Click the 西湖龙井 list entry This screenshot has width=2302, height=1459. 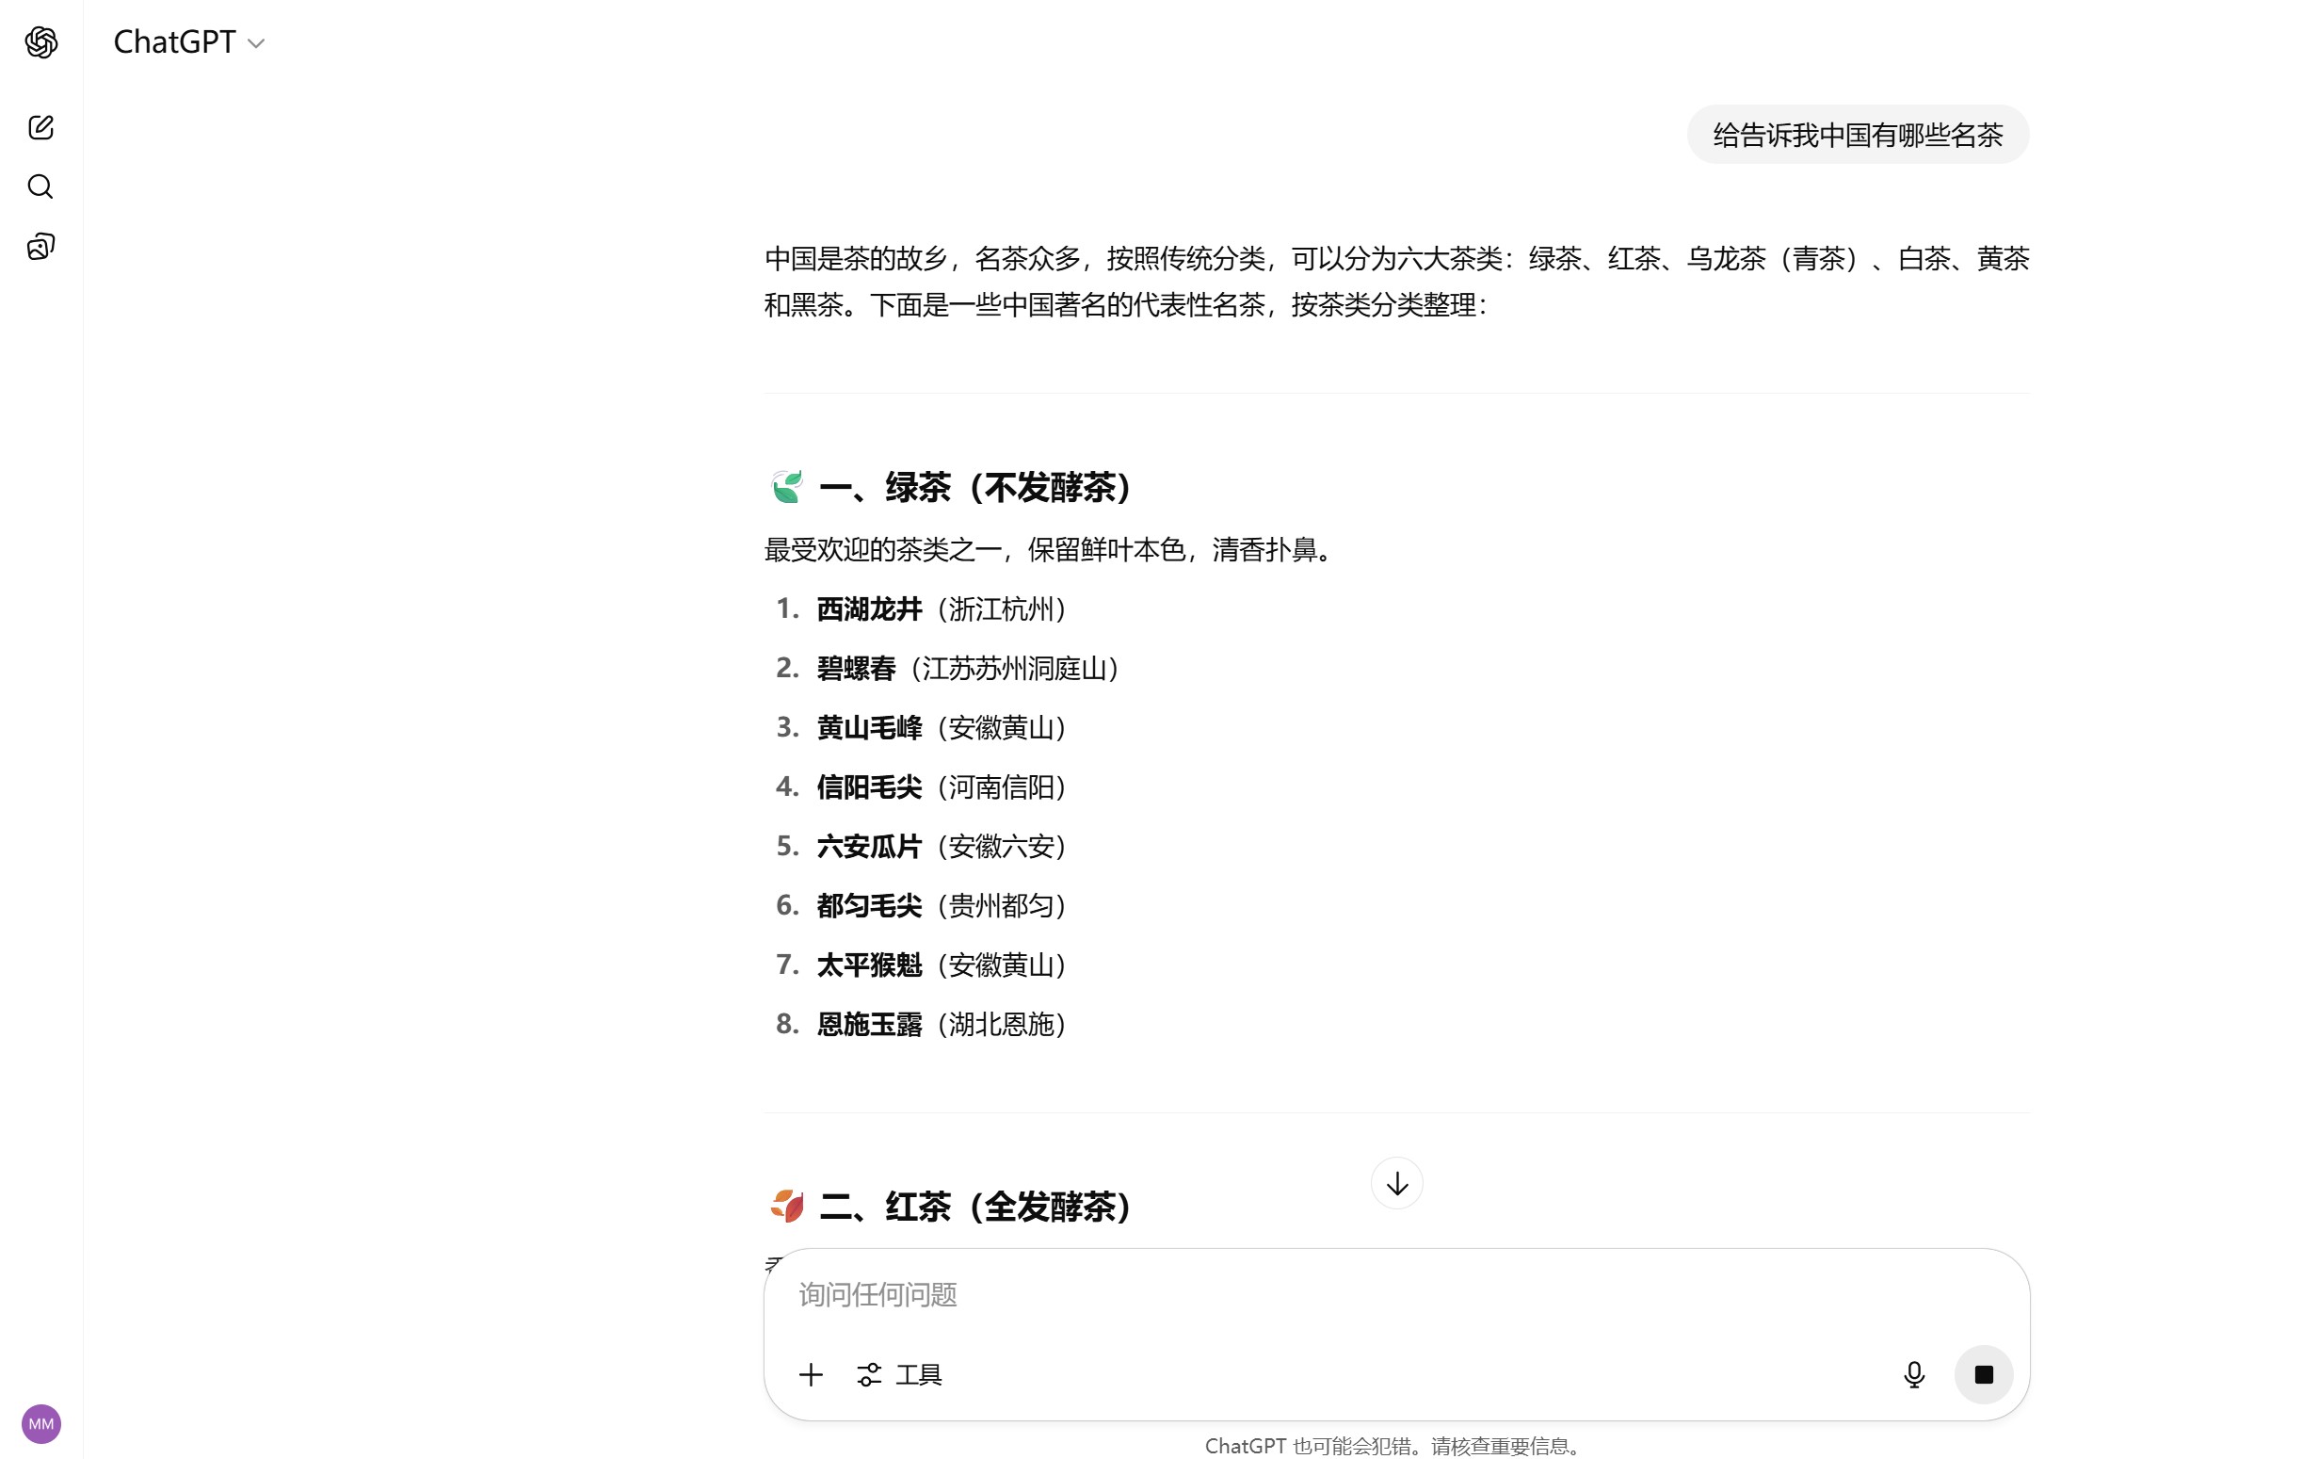tap(869, 609)
